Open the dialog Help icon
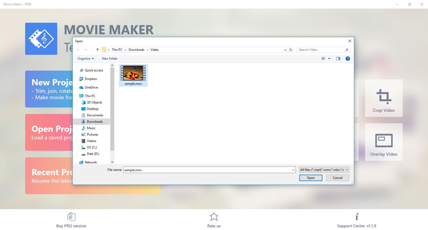Viewport: 428px width, 230px height. pos(348,59)
